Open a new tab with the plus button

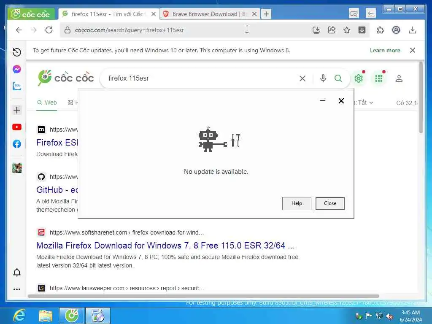click(266, 14)
